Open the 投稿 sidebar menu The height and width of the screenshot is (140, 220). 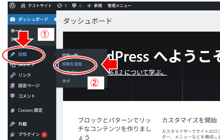(x=22, y=54)
